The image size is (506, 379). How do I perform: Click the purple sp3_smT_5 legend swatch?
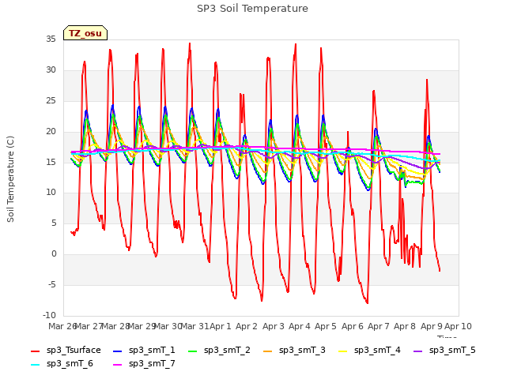pyautogui.click(x=418, y=351)
